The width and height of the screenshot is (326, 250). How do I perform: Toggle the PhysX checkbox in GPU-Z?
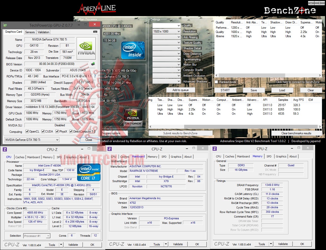[x=57, y=132]
